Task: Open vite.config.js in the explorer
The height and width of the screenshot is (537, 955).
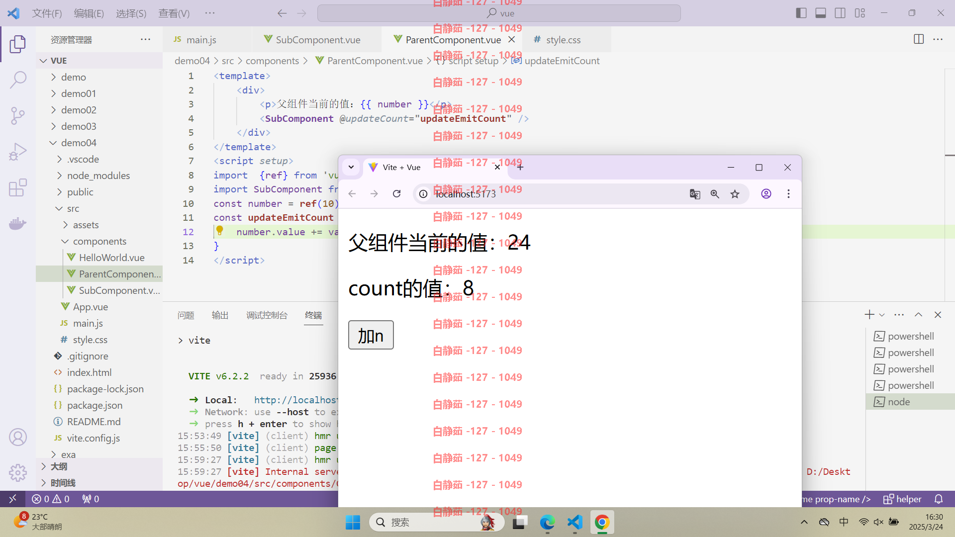Action: tap(94, 438)
